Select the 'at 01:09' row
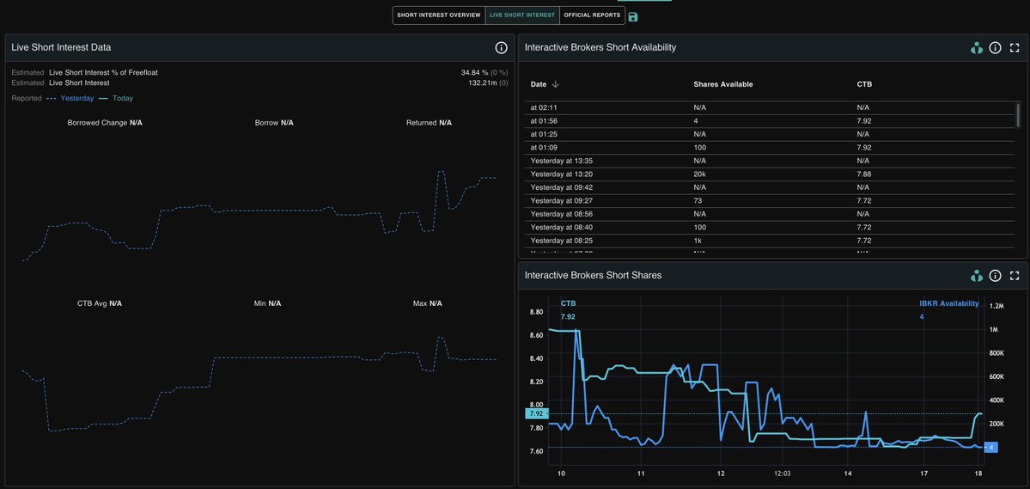This screenshot has width=1030, height=489. pyautogui.click(x=769, y=147)
